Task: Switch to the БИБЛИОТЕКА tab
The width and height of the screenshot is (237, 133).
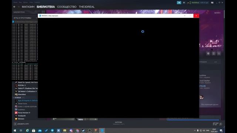Action: tap(46, 7)
